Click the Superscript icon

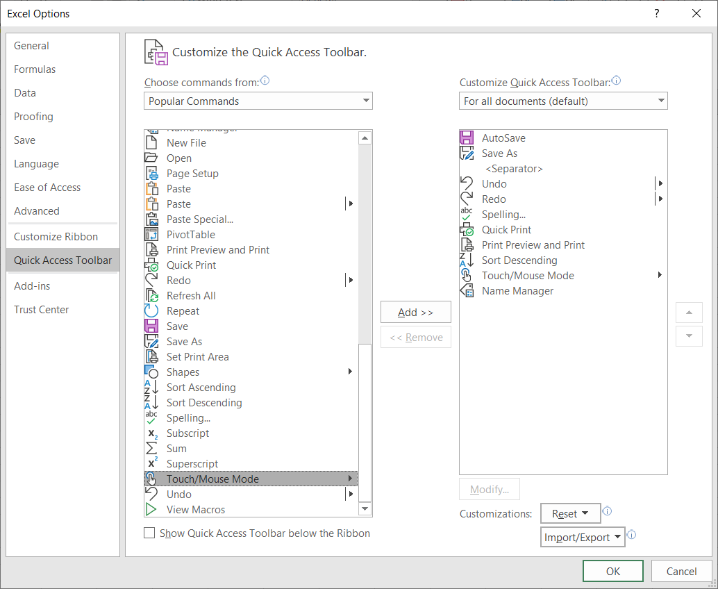tap(152, 463)
